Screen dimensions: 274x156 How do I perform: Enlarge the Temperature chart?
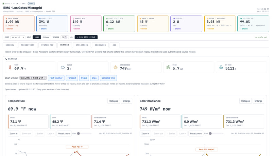(x=126, y=101)
